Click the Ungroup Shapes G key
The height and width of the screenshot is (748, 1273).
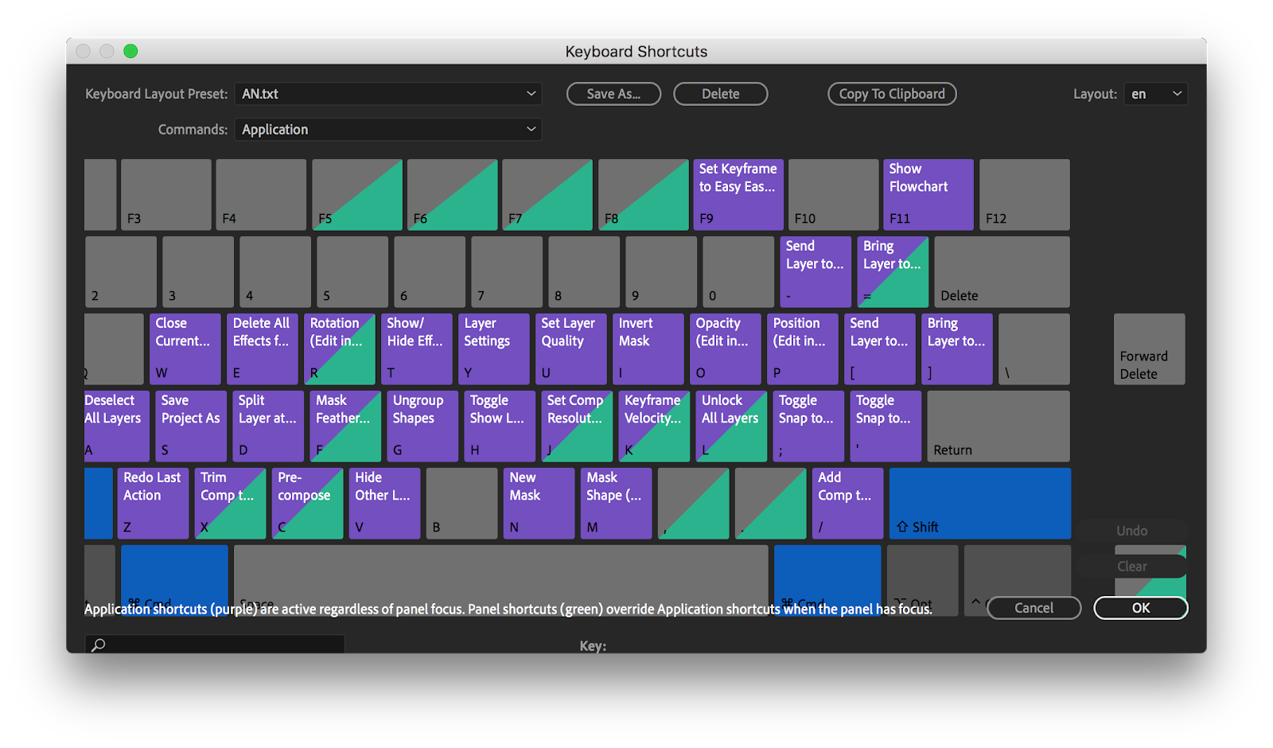point(422,426)
